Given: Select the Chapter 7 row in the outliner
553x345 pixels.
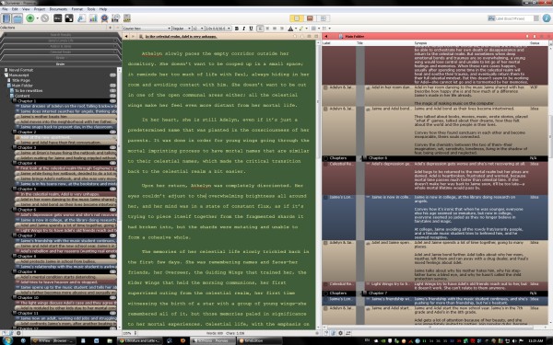Looking at the screenshot, I should (x=435, y=293).
